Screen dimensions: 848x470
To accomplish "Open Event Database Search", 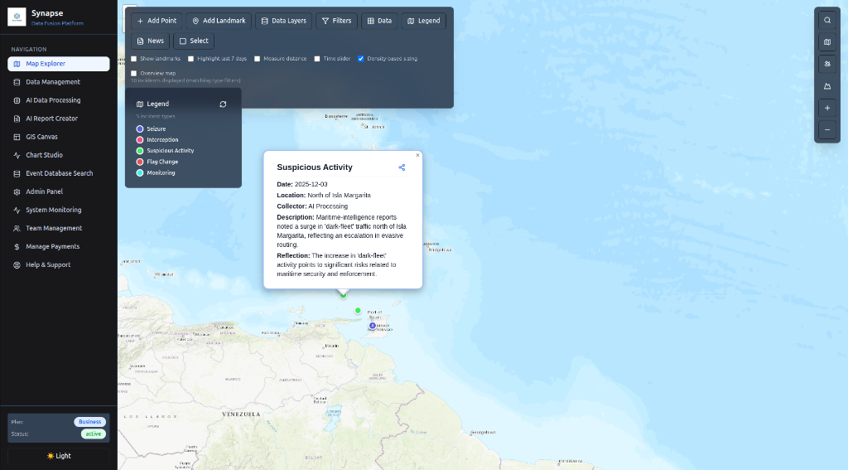I will click(x=59, y=174).
